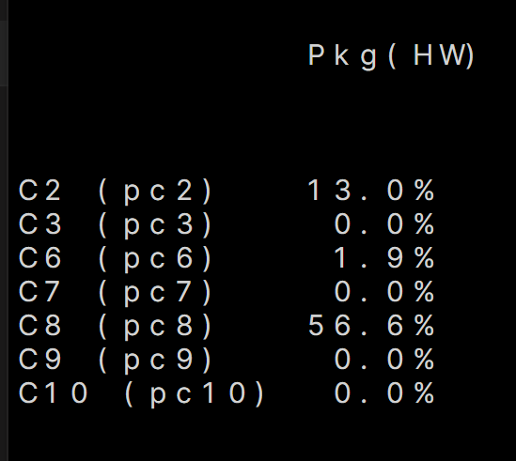Click the 0.0% value for C3
This screenshot has width=516, height=461.
coord(384,223)
